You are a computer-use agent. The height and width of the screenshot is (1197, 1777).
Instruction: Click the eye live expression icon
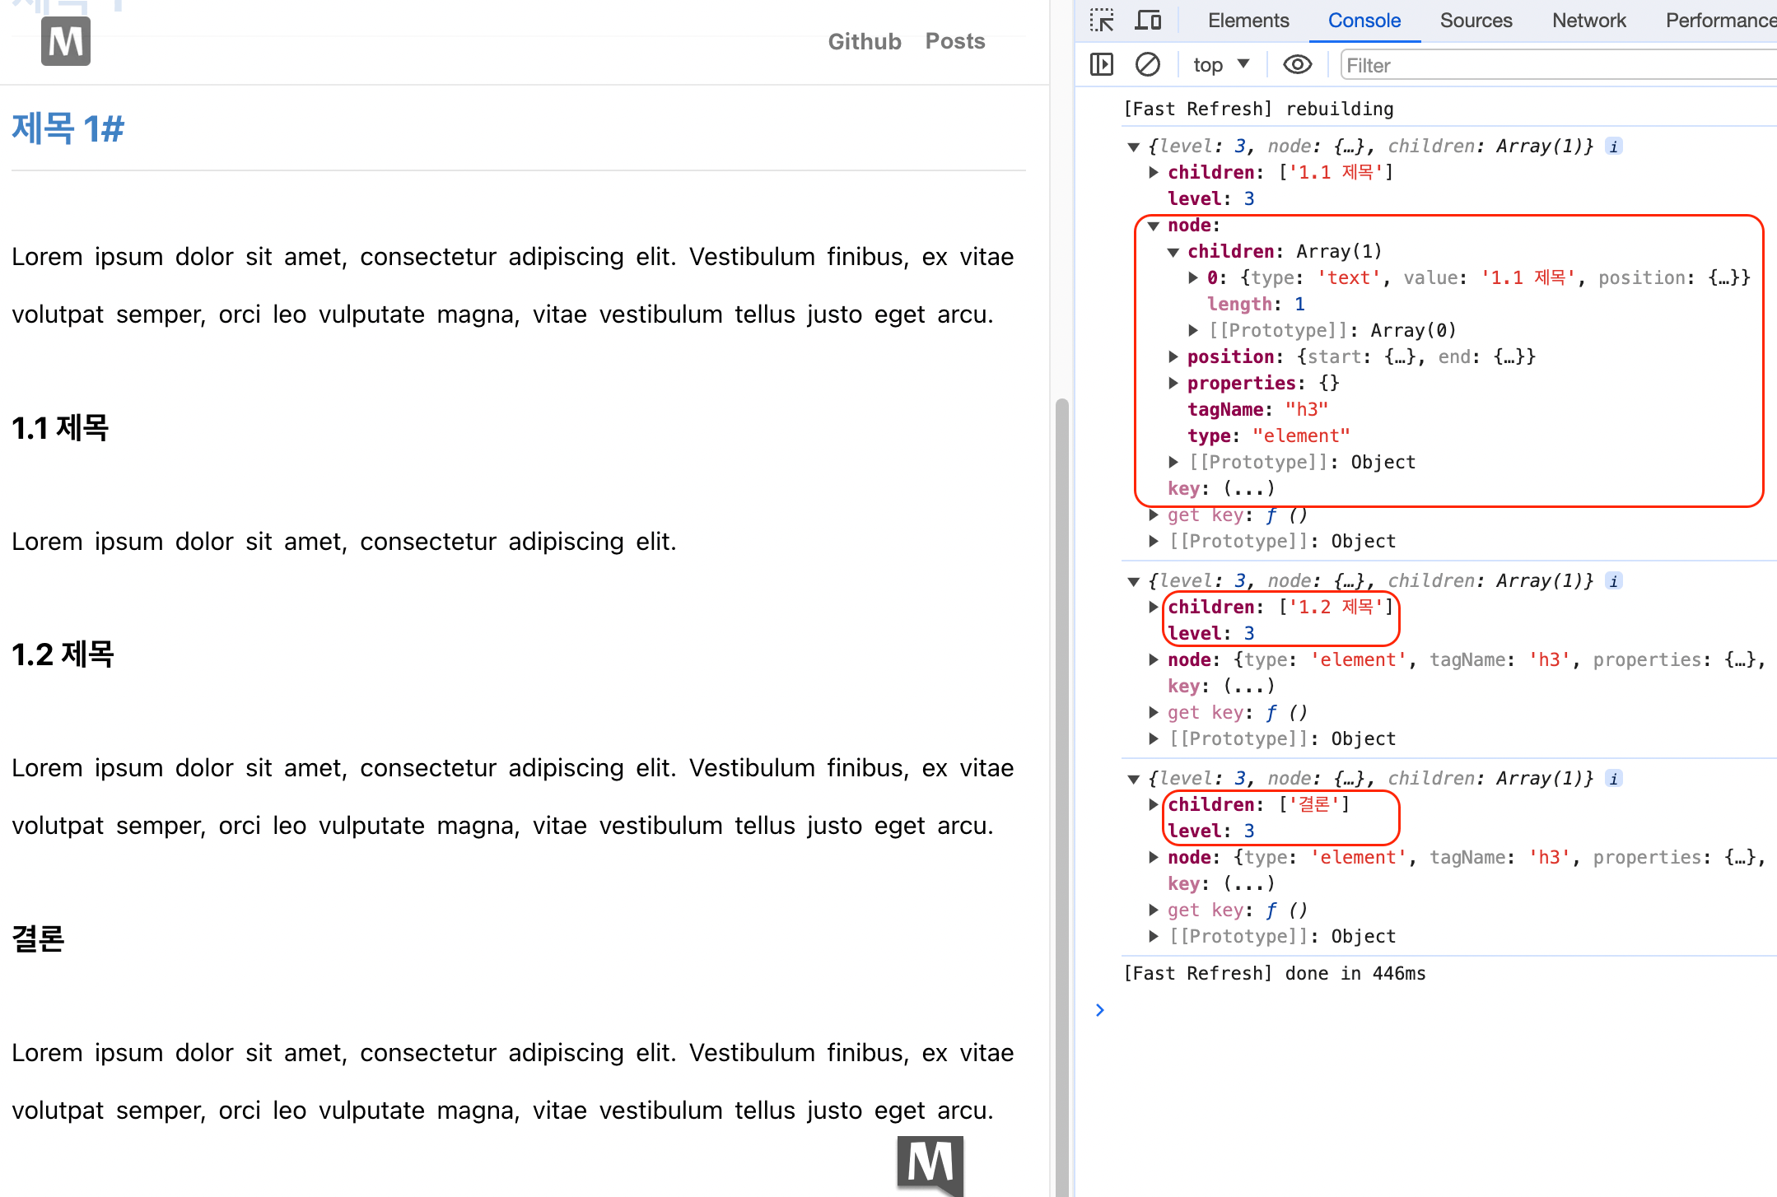pyautogui.click(x=1297, y=64)
